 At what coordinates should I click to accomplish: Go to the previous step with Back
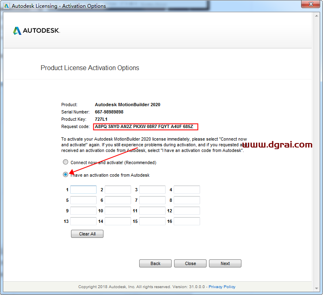pyautogui.click(x=155, y=263)
